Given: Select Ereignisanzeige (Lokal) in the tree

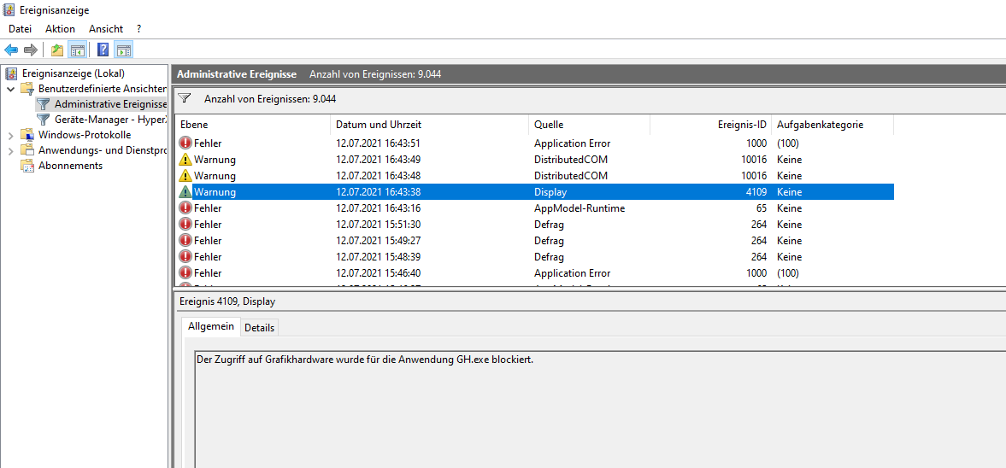Looking at the screenshot, I should [x=74, y=73].
